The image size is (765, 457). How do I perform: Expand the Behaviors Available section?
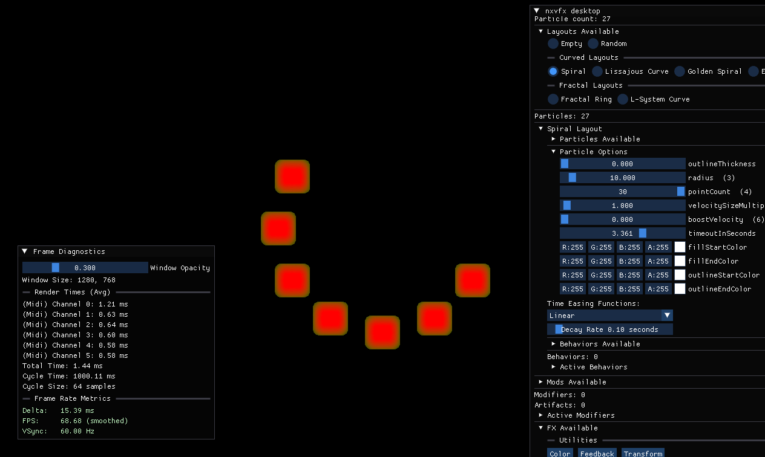point(553,343)
